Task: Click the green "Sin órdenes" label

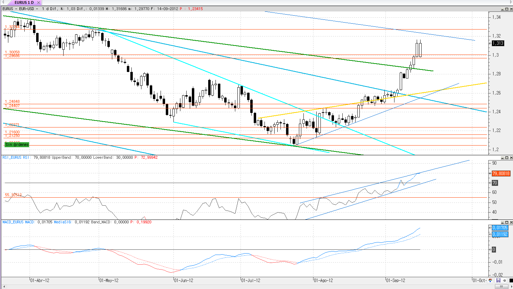Action: click(x=17, y=144)
